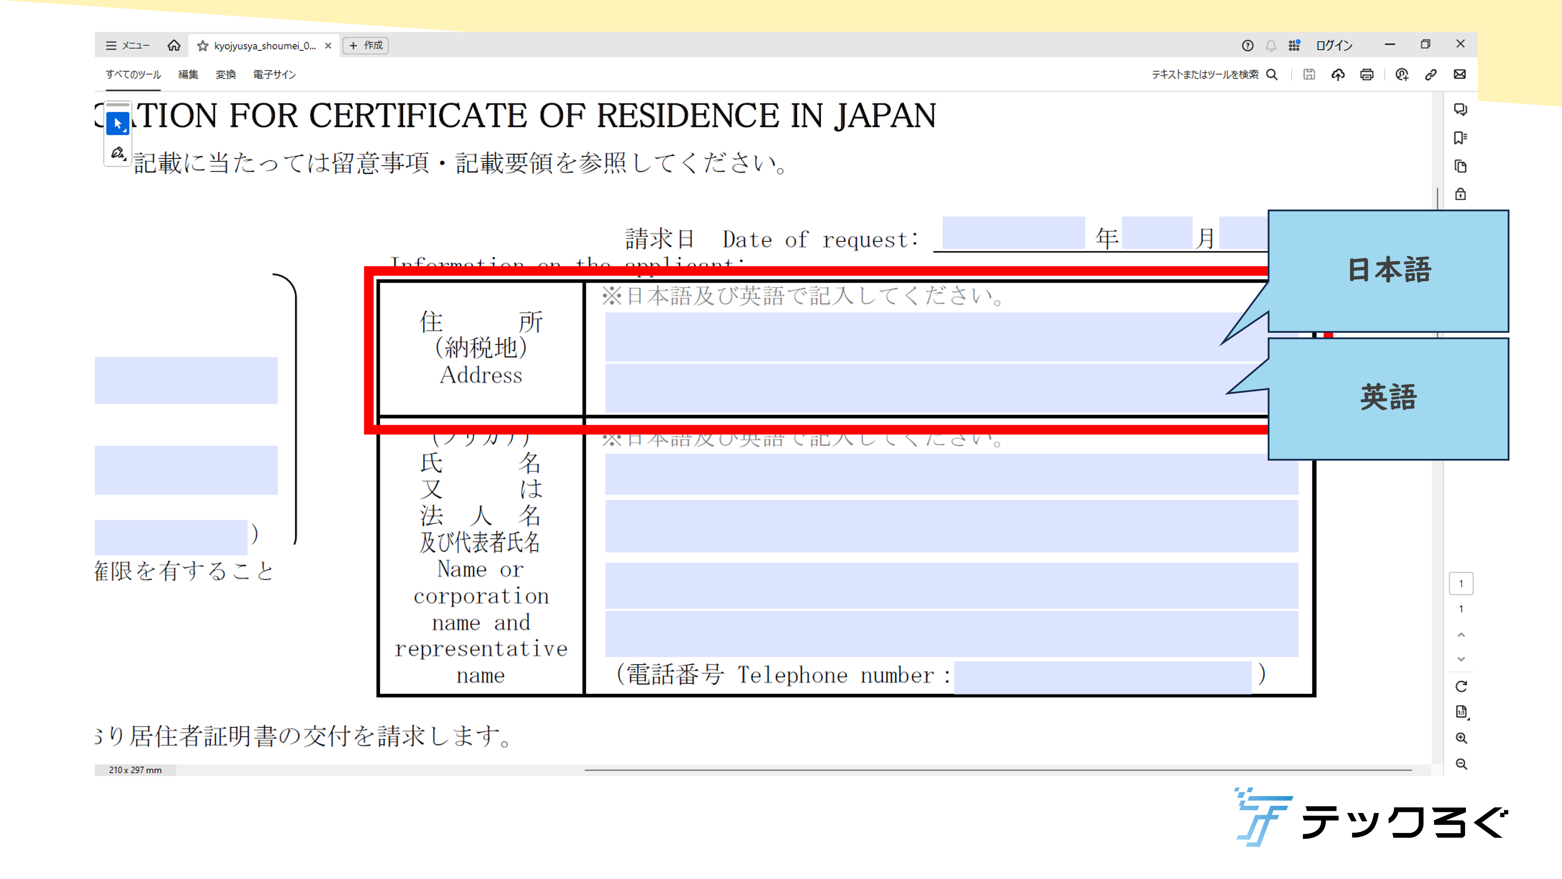The width and height of the screenshot is (1562, 879).
Task: Click the year field before 年
Action: (x=1013, y=233)
